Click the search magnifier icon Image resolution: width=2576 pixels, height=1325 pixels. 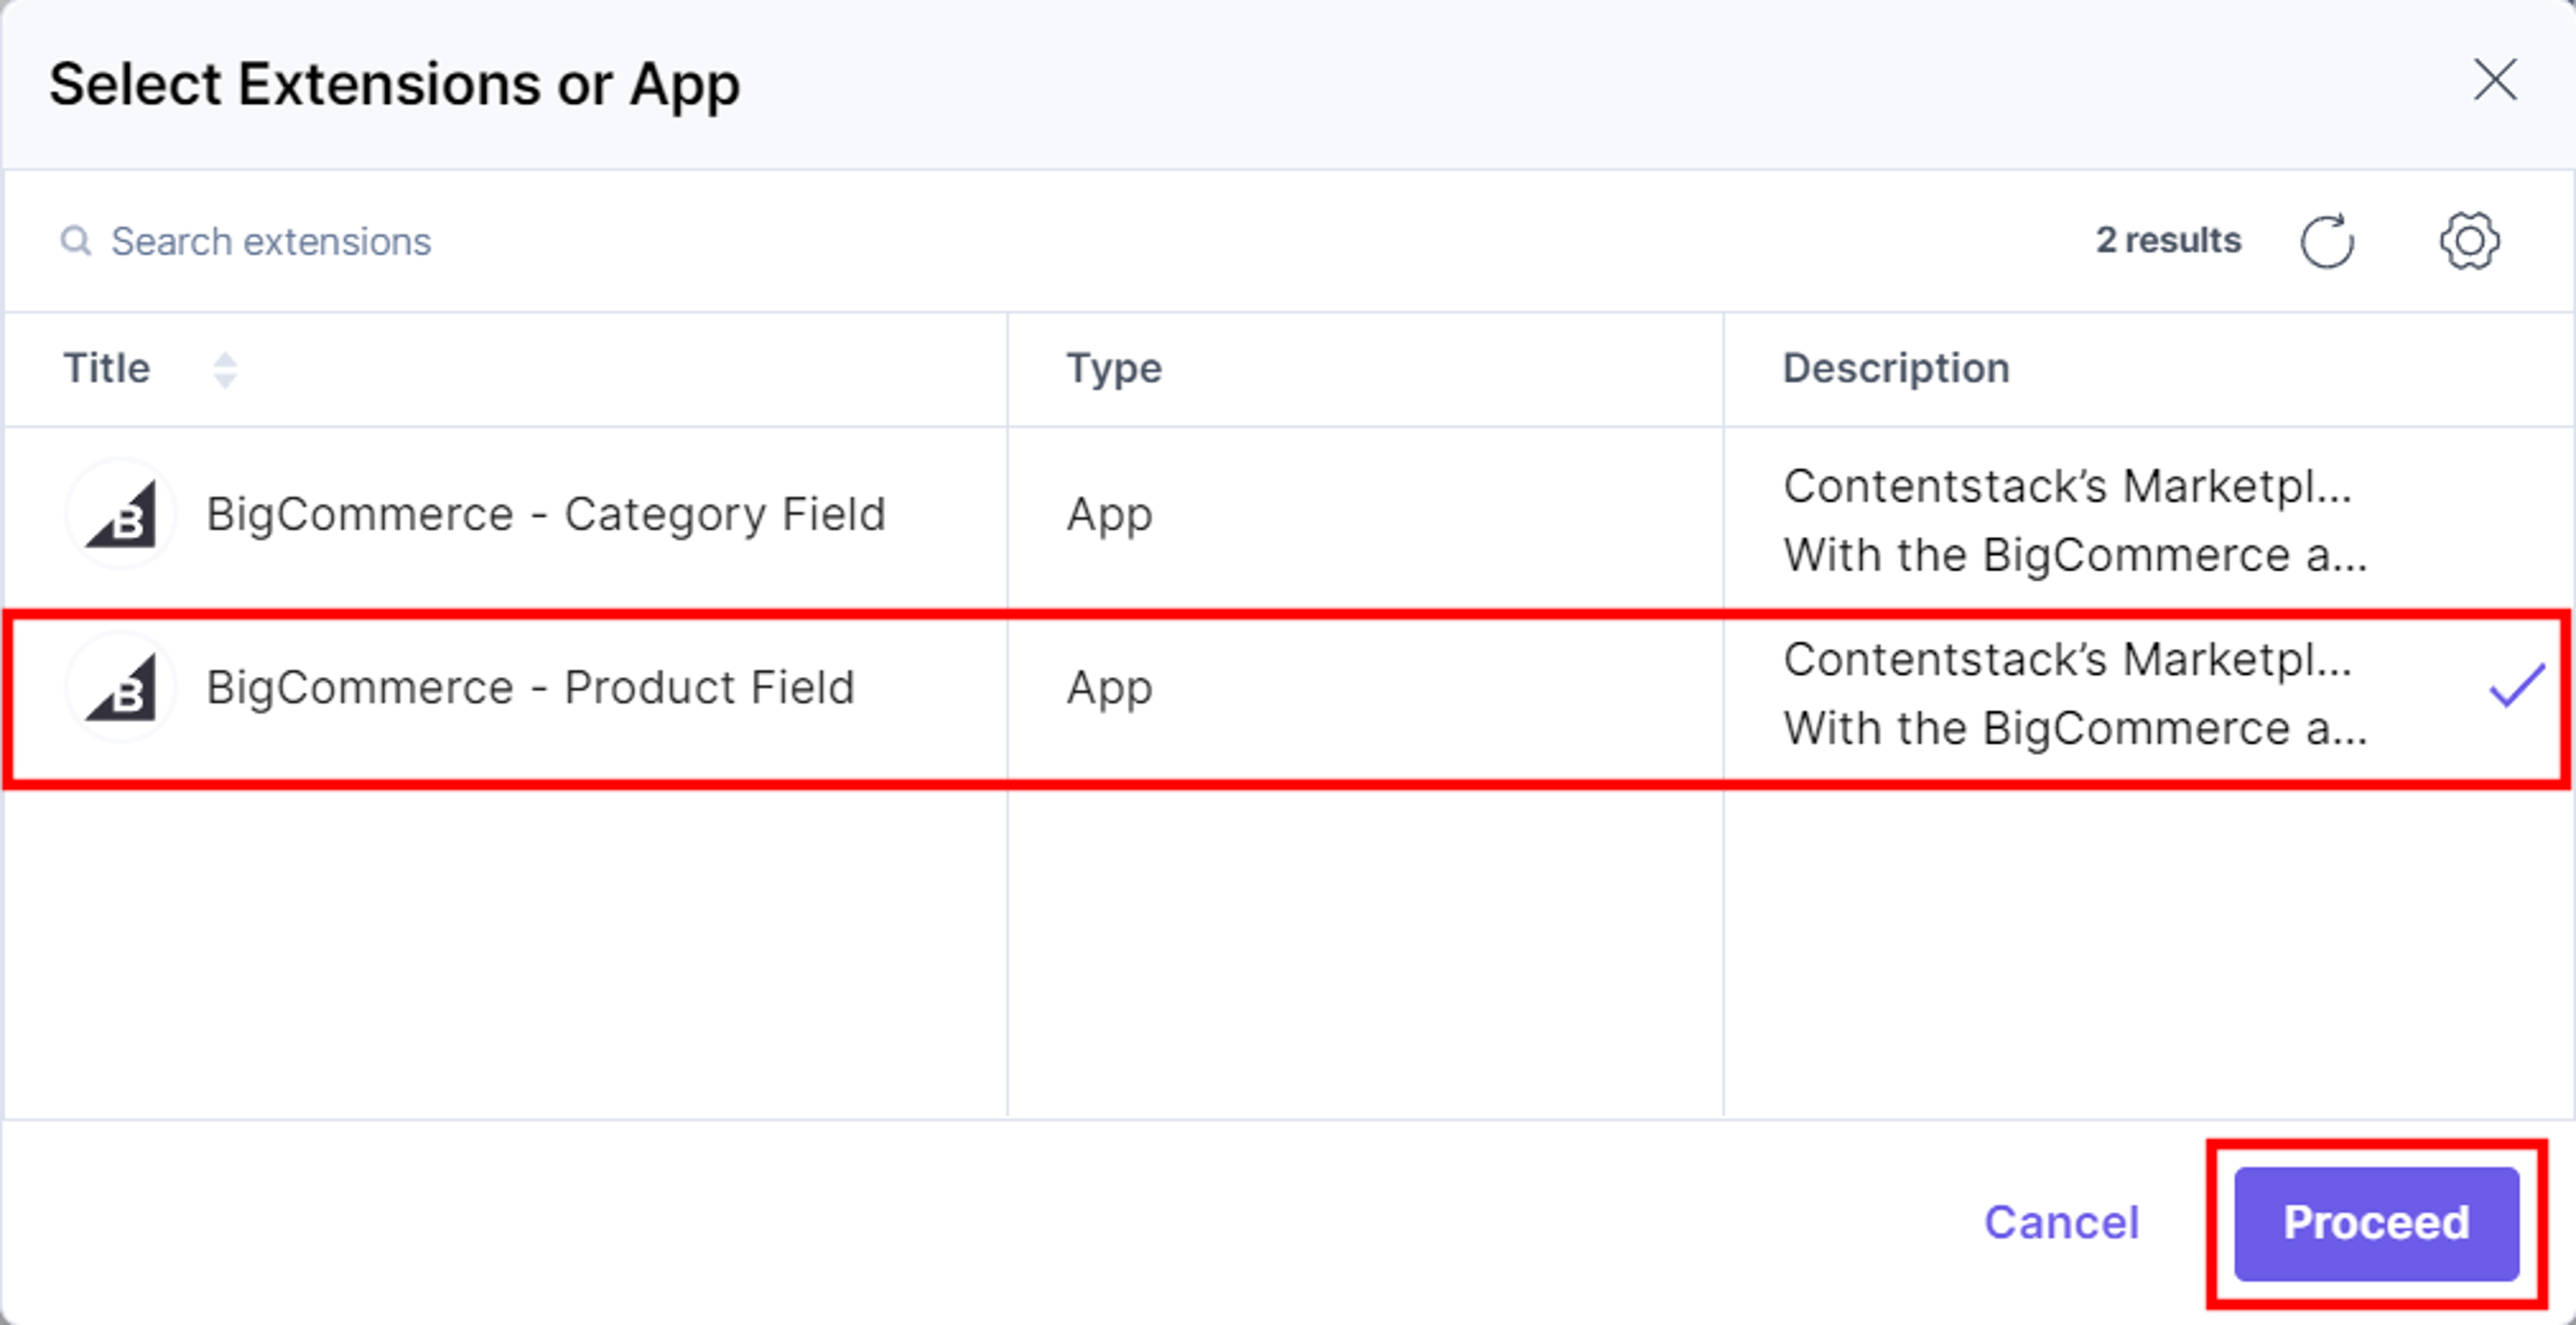pos(76,241)
